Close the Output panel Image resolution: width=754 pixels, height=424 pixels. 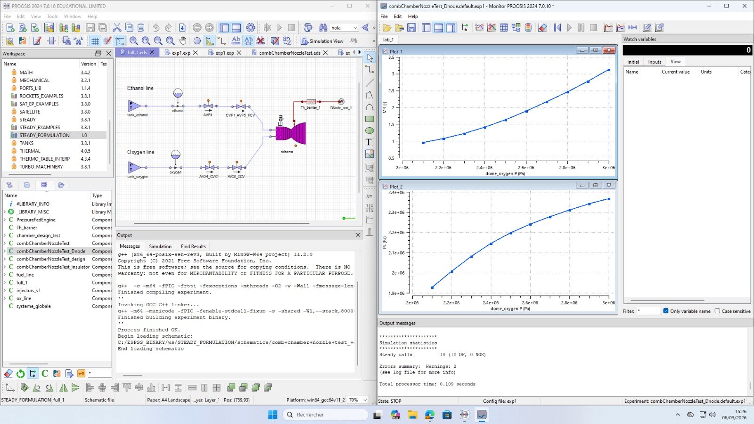pos(358,235)
